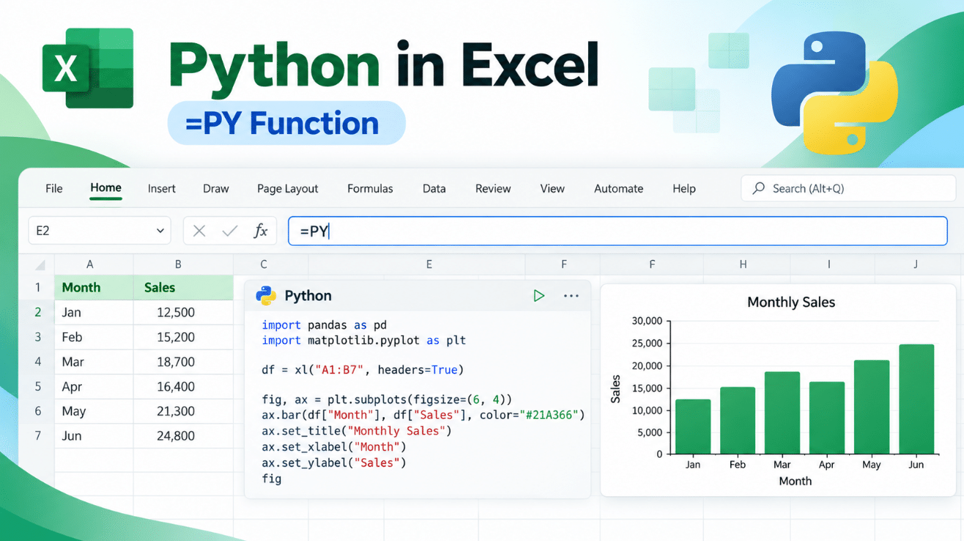Go to the Draw tab

tap(216, 188)
